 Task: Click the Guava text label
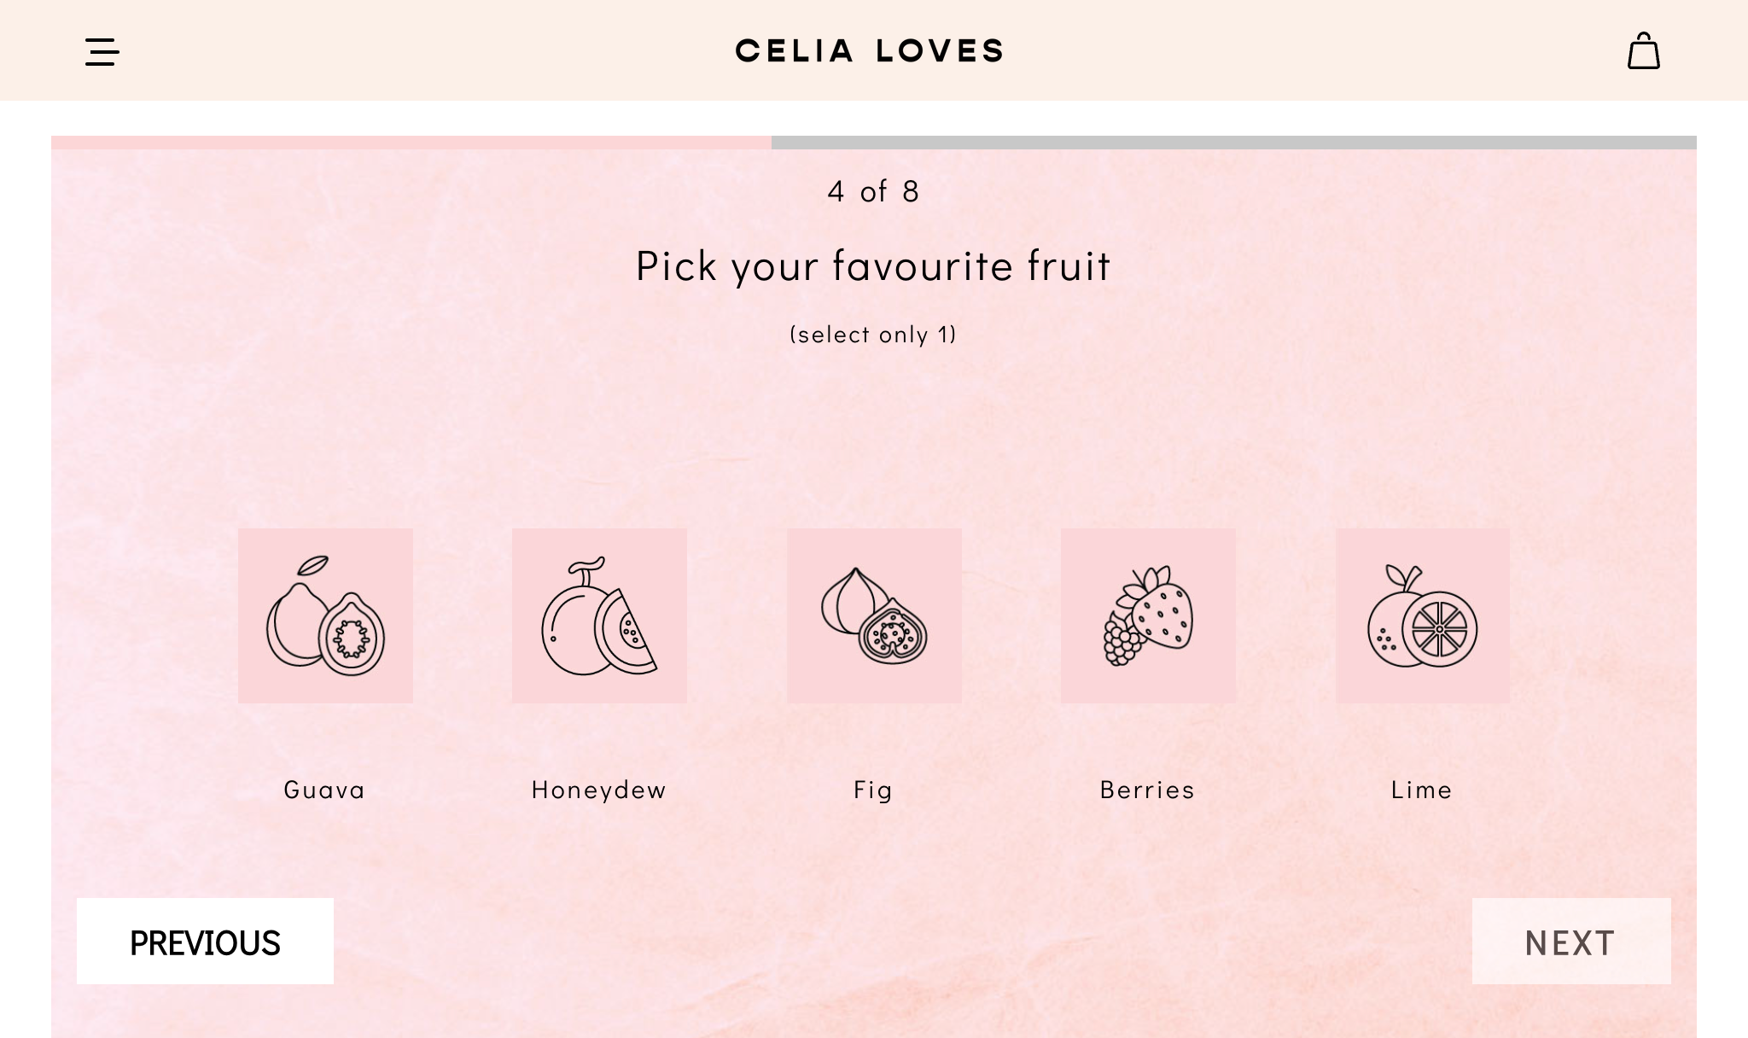coord(324,790)
